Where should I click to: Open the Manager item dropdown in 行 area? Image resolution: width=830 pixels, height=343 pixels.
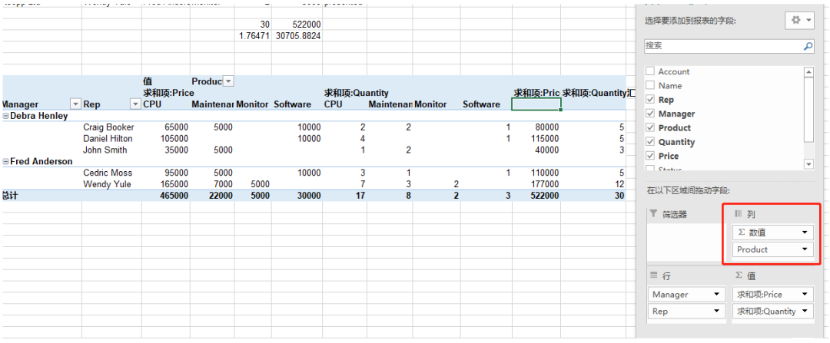click(717, 295)
